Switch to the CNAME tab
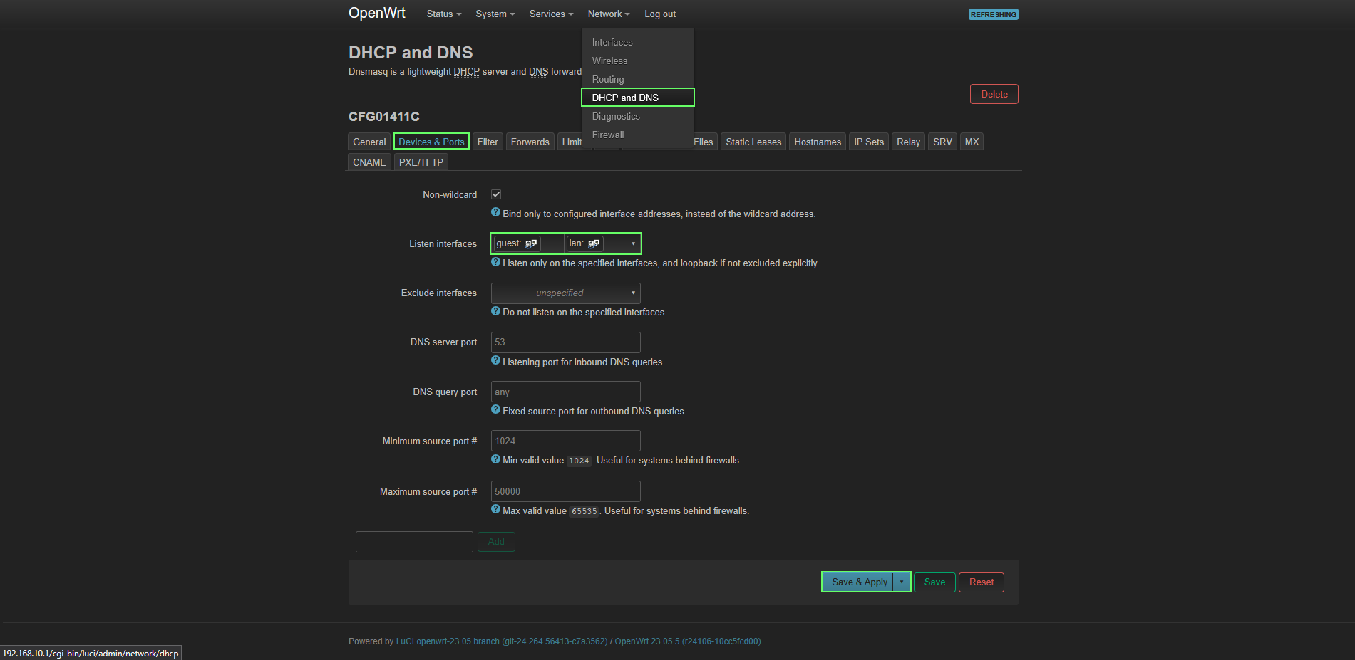The height and width of the screenshot is (660, 1355). (x=369, y=162)
